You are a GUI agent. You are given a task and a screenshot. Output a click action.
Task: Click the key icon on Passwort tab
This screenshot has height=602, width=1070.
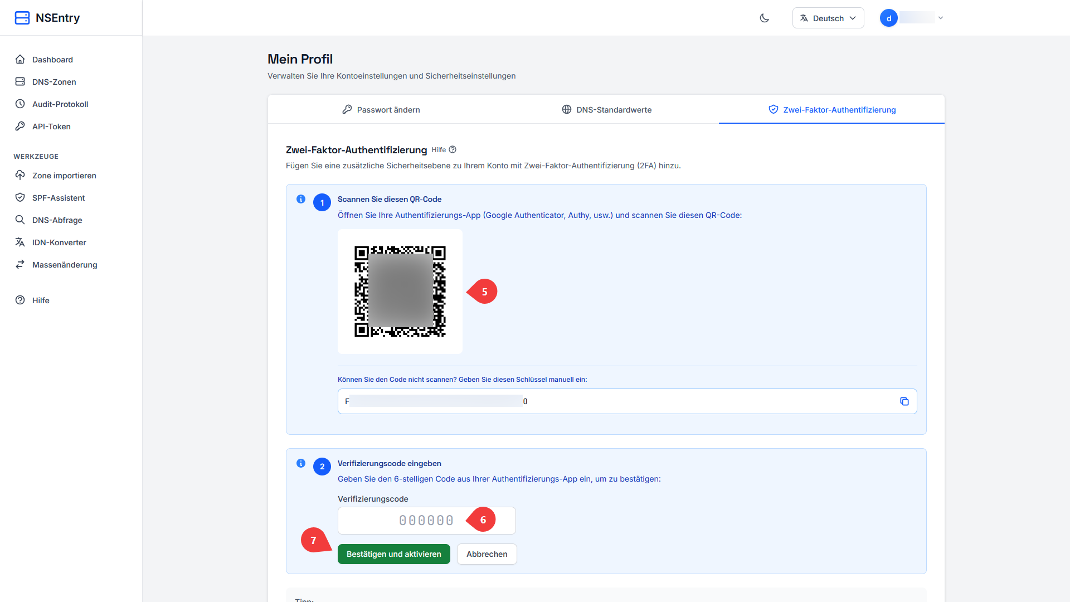pos(347,109)
